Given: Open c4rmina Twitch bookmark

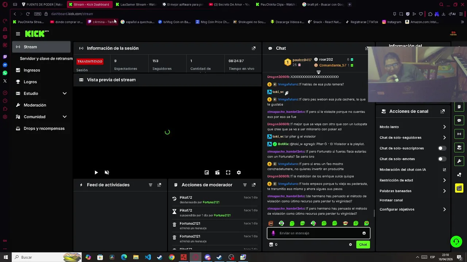Looking at the screenshot, I should (102, 22).
